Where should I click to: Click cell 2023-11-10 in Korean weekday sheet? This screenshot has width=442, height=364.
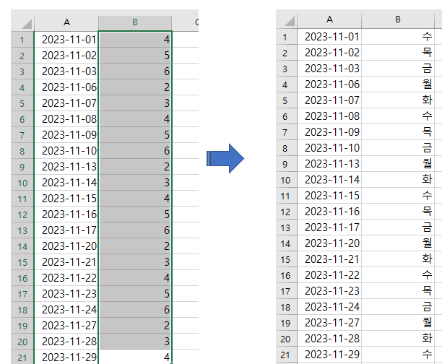[x=329, y=148]
